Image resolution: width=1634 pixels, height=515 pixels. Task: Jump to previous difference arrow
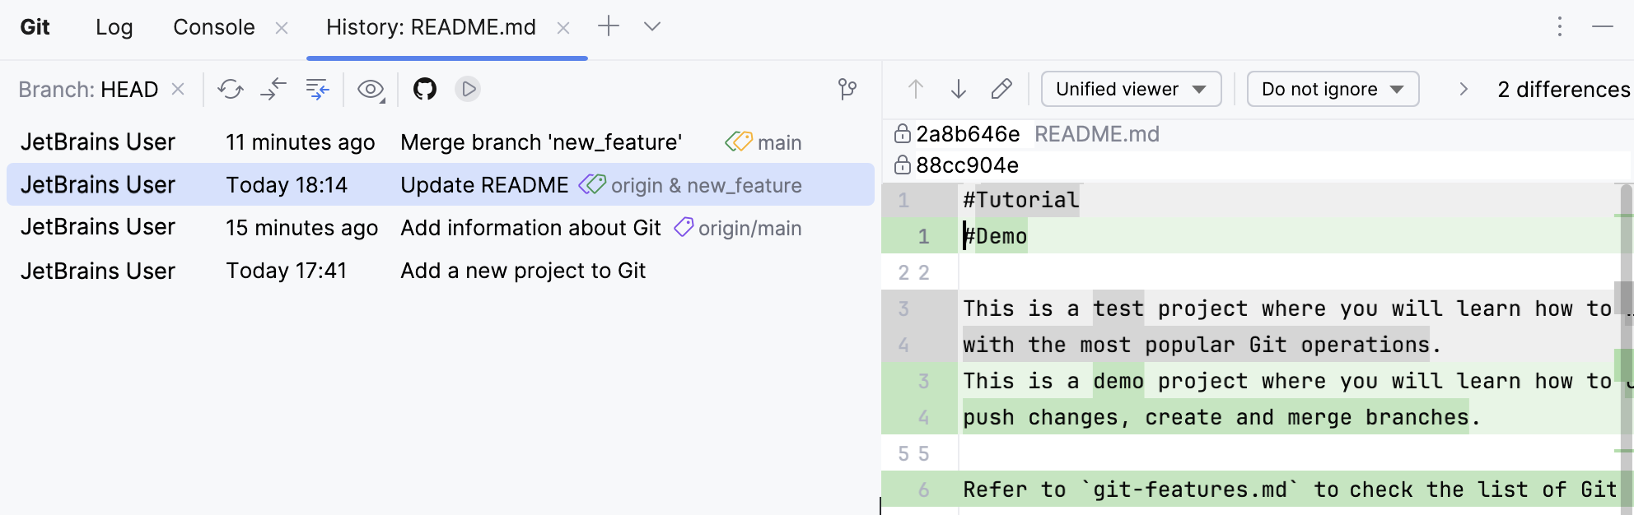pos(916,89)
